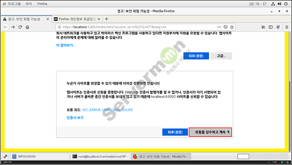The height and width of the screenshot is (165, 292).
Task: Open the 프로그램 applications menu
Action: 12,4
